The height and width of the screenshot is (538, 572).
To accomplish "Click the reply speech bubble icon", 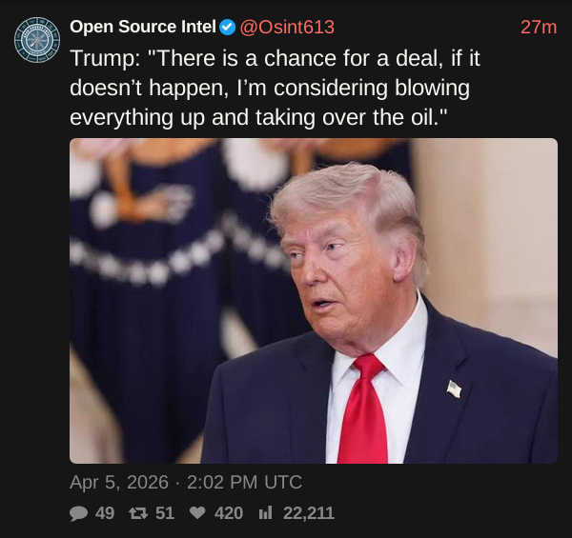I will click(78, 513).
